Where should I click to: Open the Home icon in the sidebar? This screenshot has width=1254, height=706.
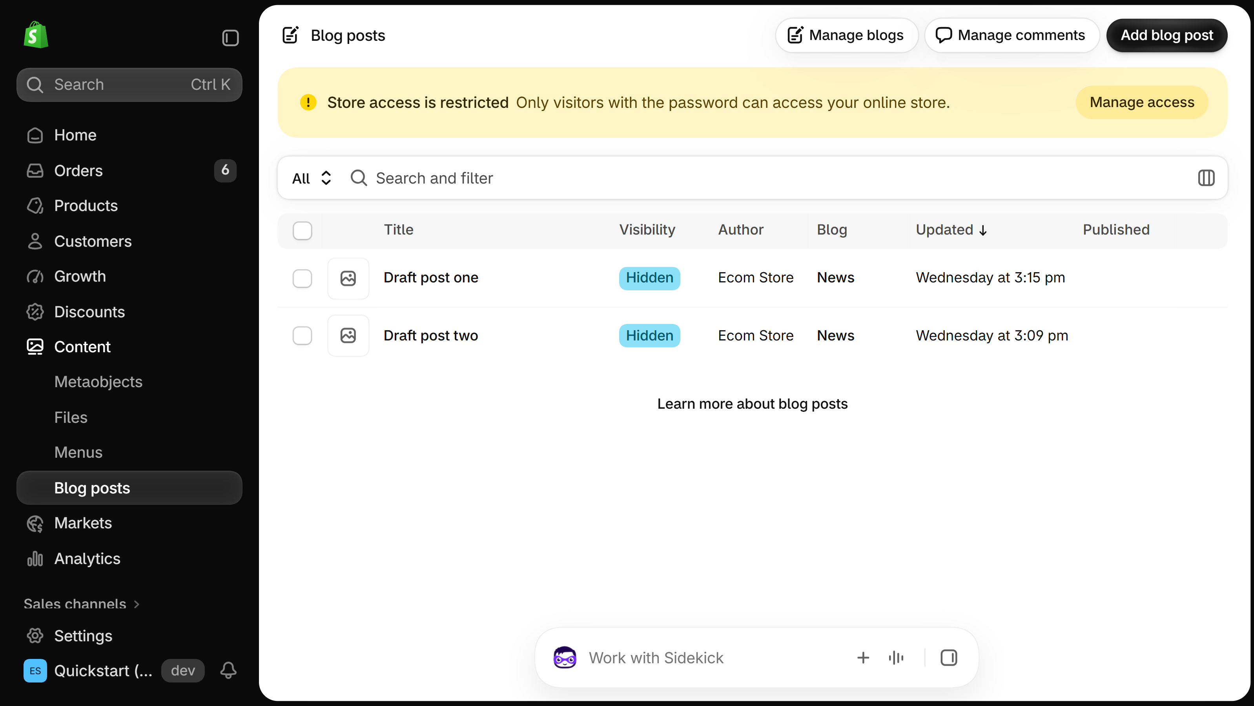35,135
